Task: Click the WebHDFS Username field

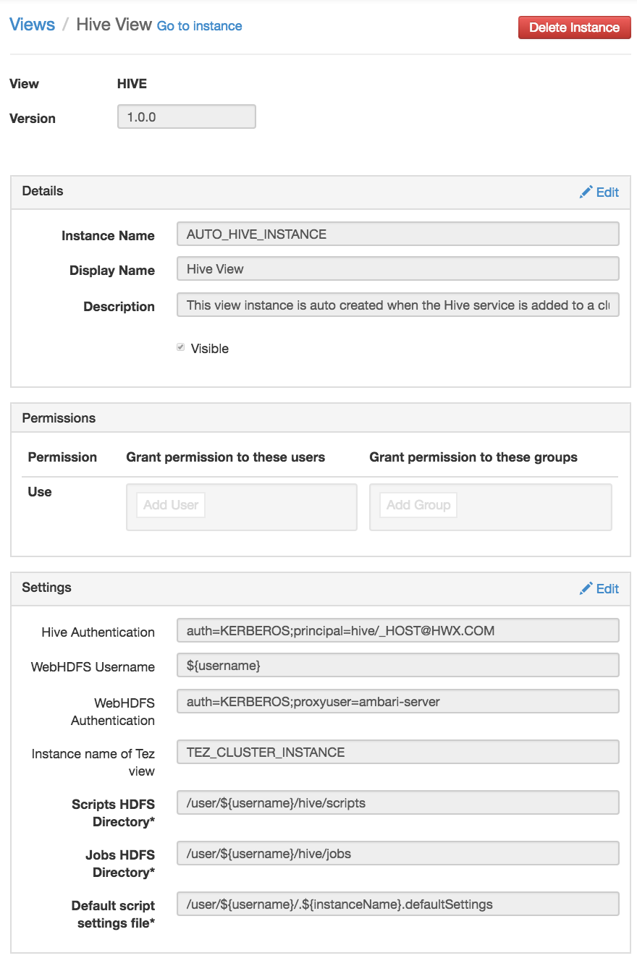Action: pos(398,665)
